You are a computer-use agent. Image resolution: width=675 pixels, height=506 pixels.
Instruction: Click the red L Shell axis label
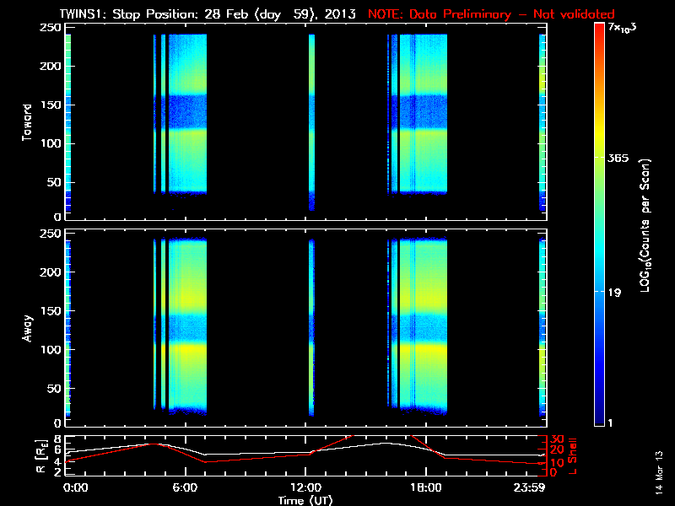point(573,455)
